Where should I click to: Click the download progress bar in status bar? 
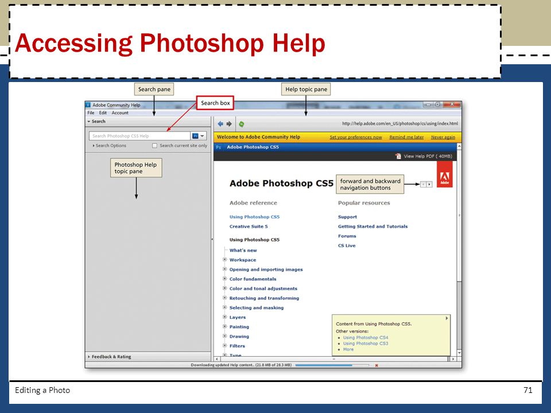[332, 365]
